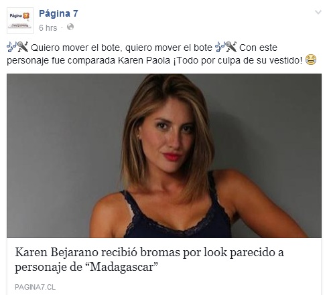Open the Página 7 profile picture
The image size is (329, 295).
pos(20,21)
